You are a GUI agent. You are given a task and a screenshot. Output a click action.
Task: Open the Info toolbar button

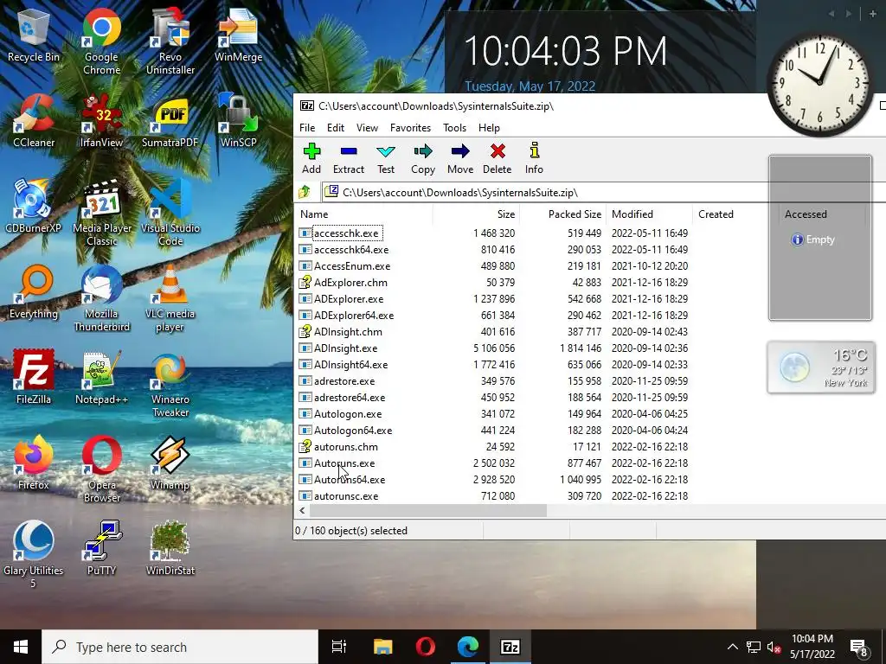(x=534, y=159)
